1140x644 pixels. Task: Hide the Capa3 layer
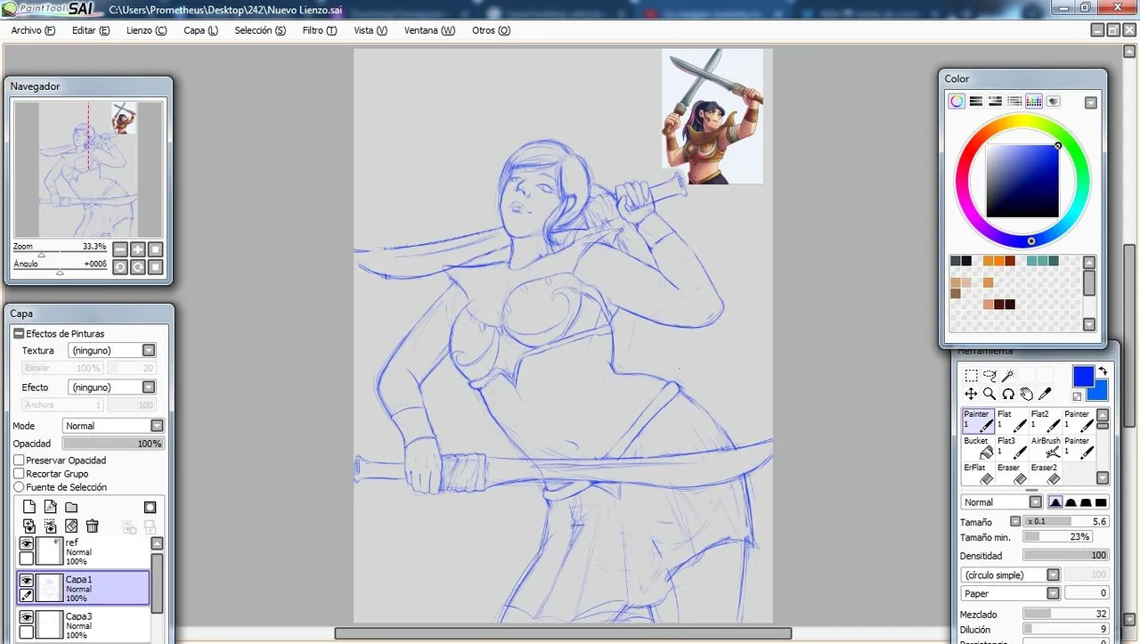[x=27, y=617]
